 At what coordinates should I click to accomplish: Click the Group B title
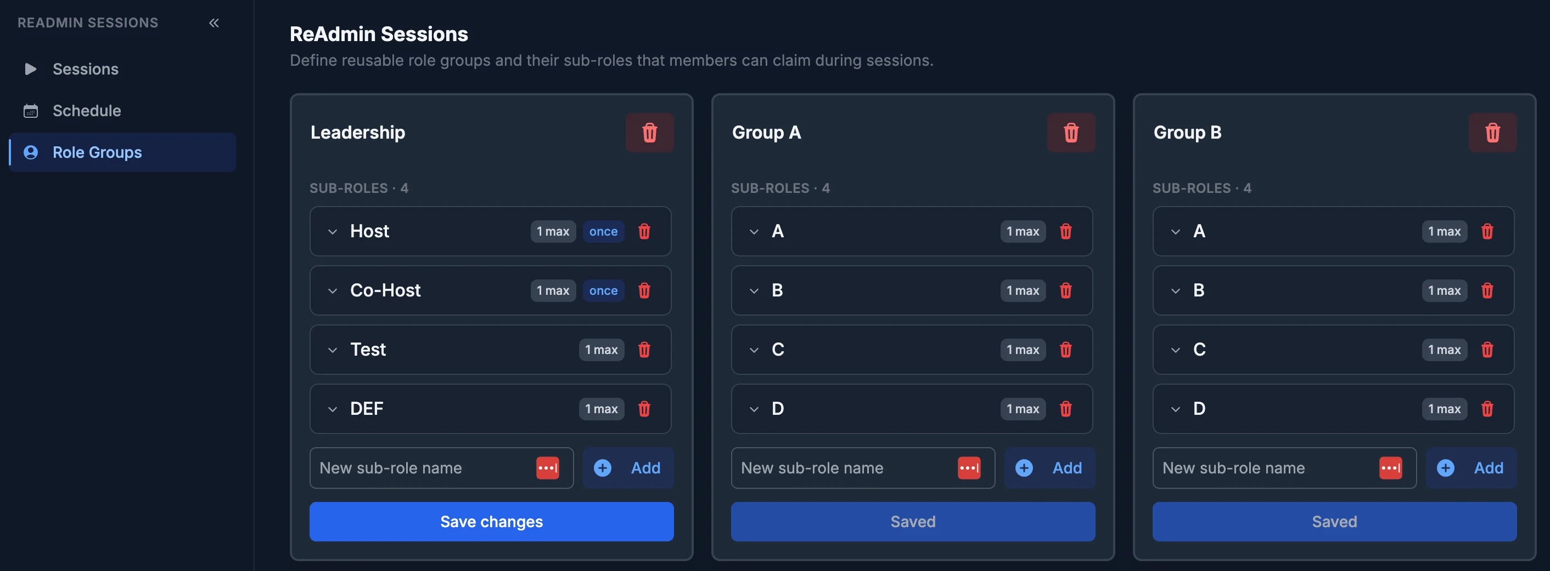[1187, 132]
